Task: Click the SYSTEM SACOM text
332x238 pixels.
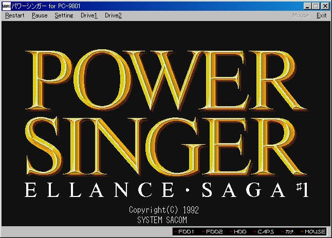Action: coord(162,220)
